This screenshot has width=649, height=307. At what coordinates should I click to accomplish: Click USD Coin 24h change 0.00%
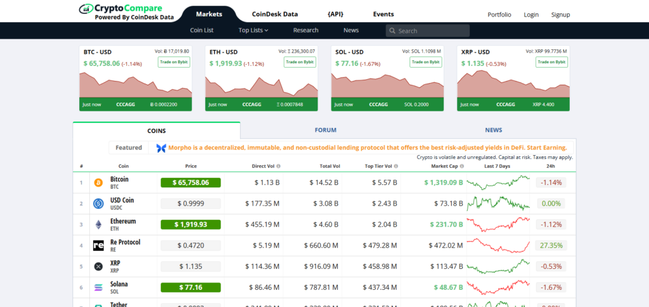[x=551, y=203]
